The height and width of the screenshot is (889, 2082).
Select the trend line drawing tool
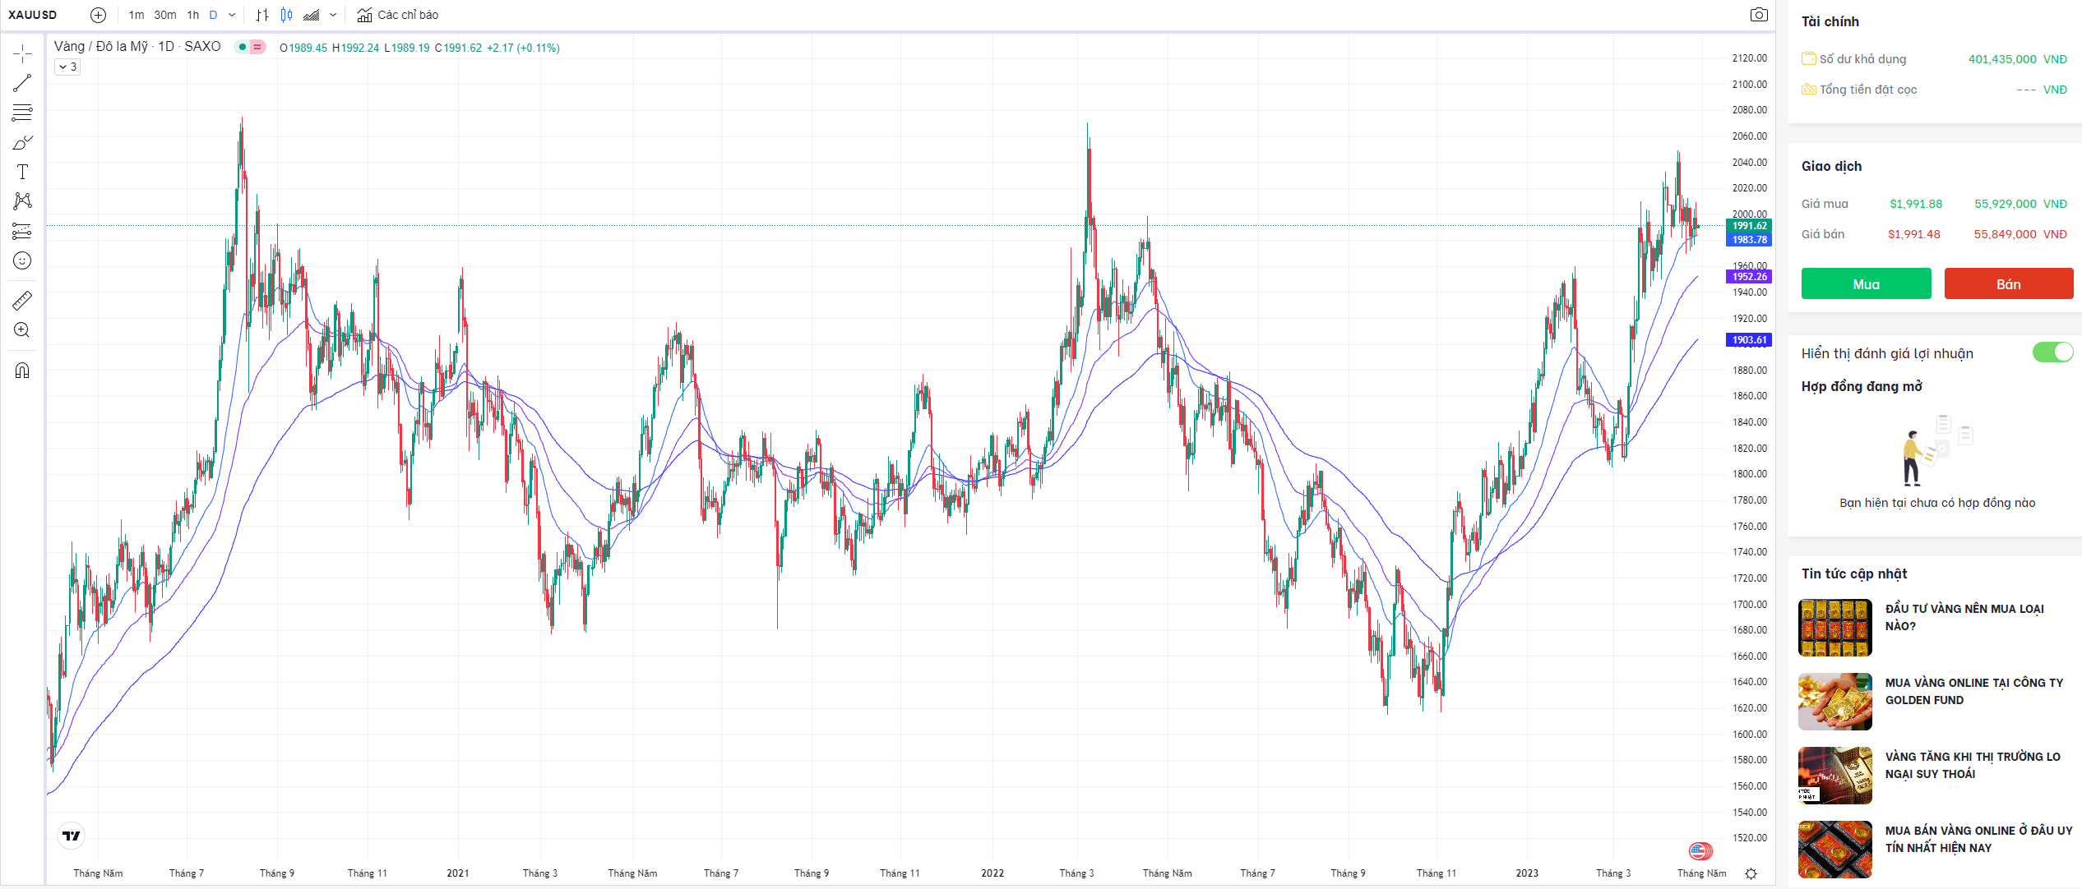22,83
